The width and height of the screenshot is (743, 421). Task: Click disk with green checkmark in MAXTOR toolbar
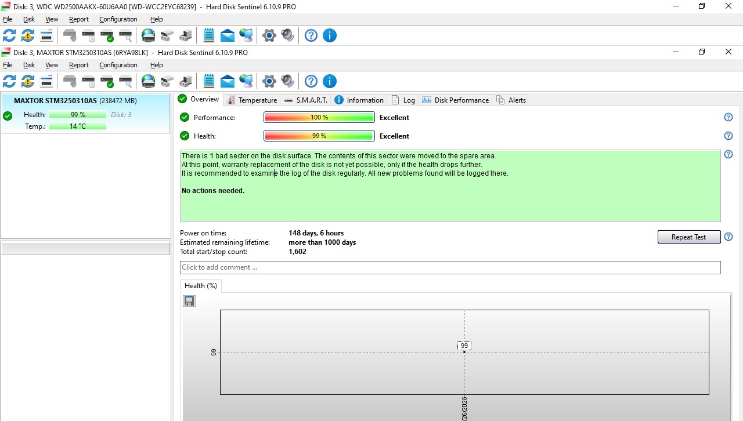click(107, 81)
